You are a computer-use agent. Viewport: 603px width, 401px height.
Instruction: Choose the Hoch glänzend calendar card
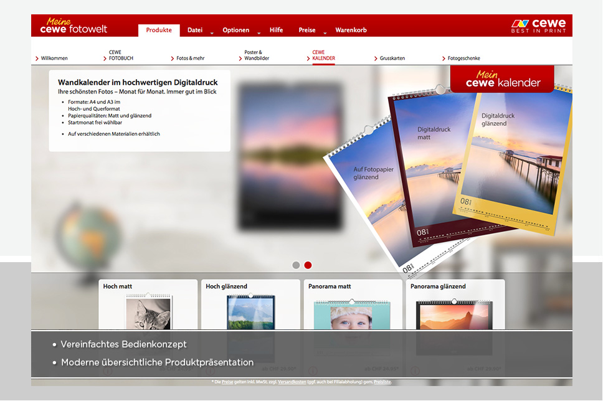(251, 304)
